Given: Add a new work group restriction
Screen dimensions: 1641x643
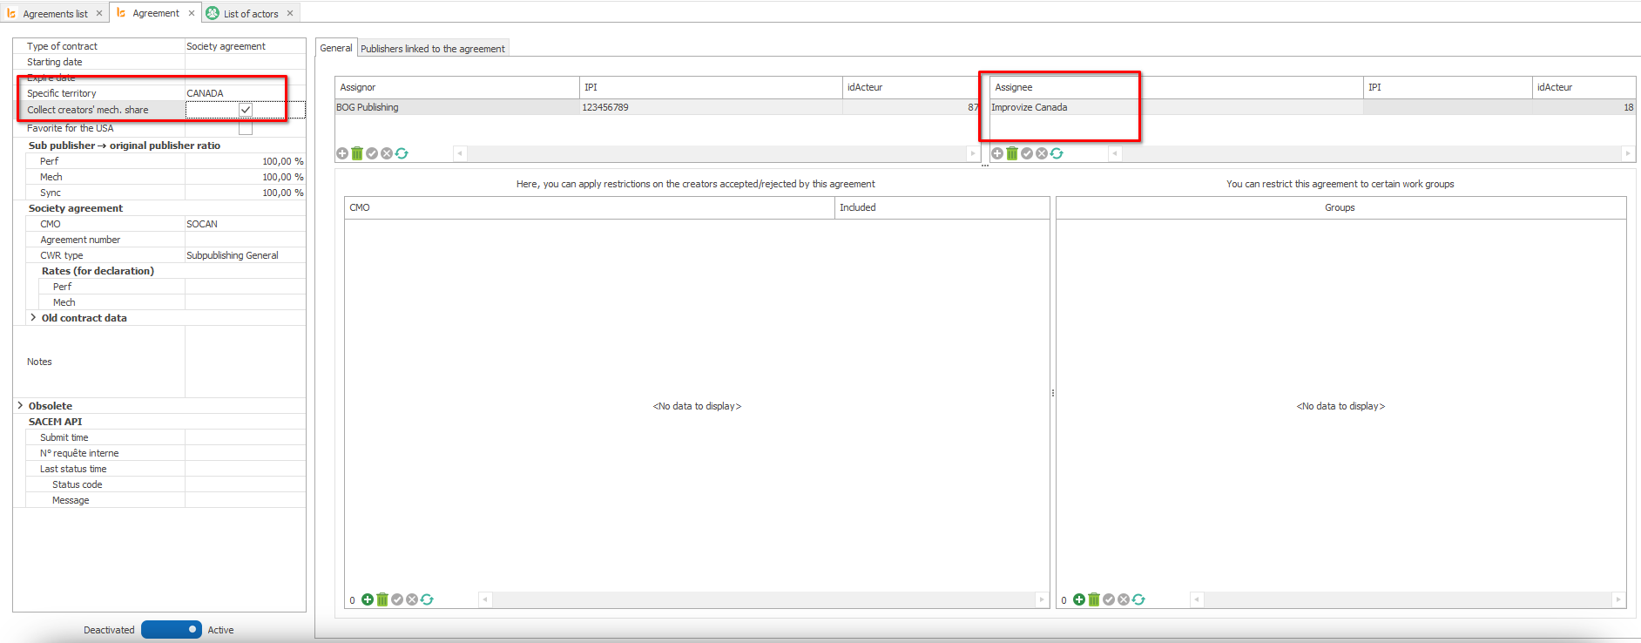Looking at the screenshot, I should 1079,599.
